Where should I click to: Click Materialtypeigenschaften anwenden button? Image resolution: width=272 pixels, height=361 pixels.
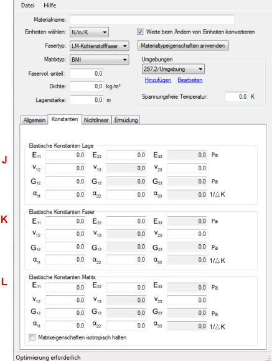pos(183,45)
